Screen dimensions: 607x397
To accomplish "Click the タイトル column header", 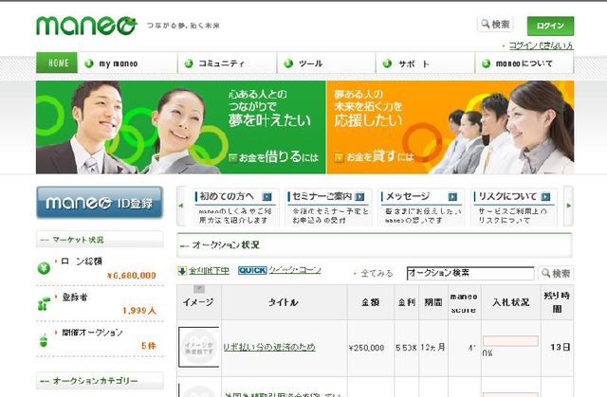I will pos(284,302).
